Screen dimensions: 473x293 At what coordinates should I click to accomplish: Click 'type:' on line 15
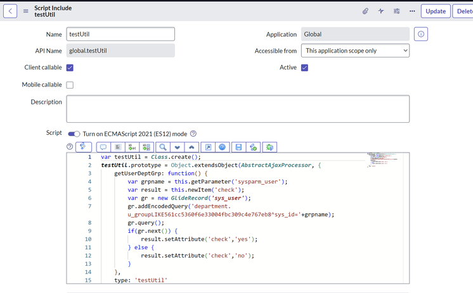pos(122,280)
